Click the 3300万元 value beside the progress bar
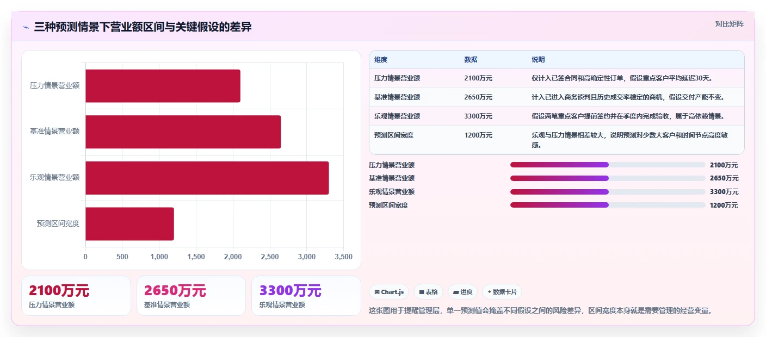The width and height of the screenshot is (766, 337). point(724,192)
